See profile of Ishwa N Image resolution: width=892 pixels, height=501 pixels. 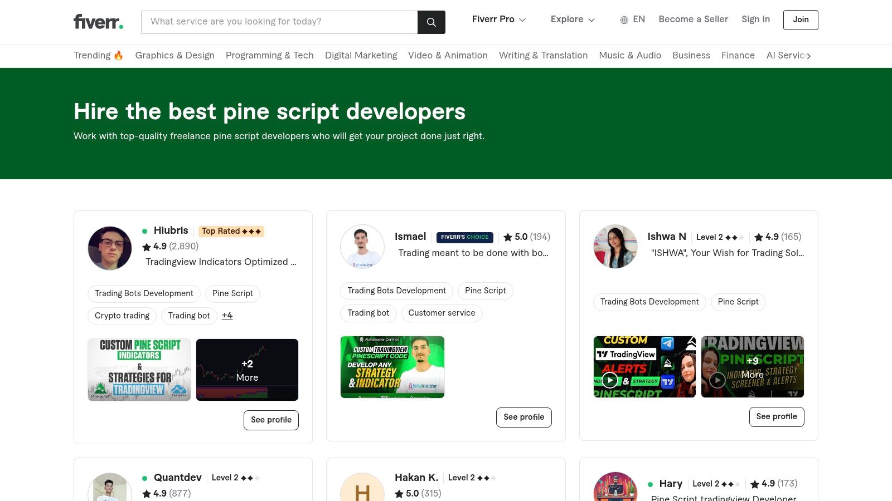[777, 417]
